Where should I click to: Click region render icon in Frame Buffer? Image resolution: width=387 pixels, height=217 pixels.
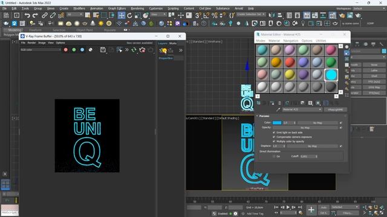point(120,50)
